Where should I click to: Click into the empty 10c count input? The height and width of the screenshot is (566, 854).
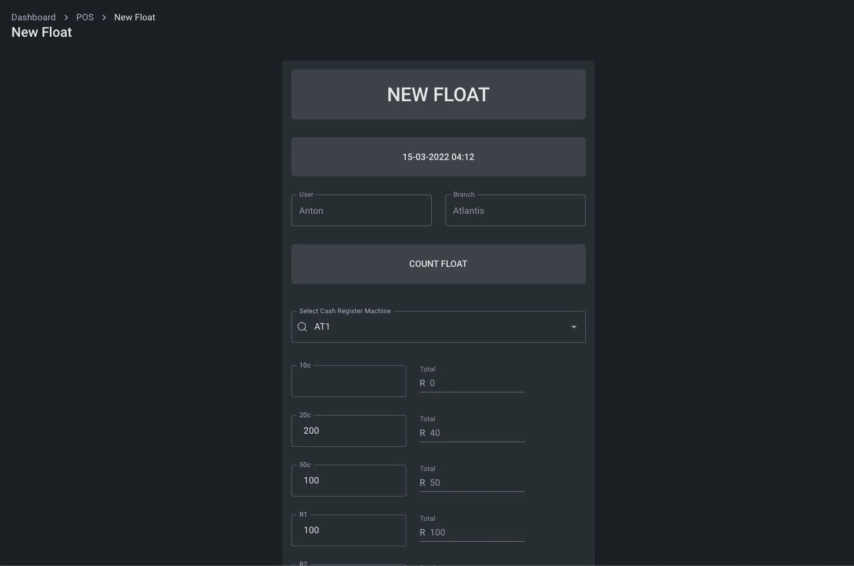[349, 381]
